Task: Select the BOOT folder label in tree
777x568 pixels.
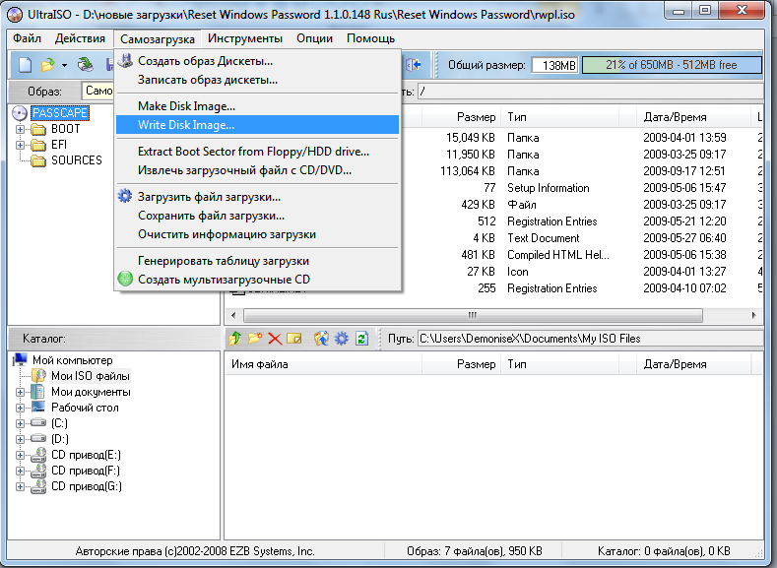Action: point(65,129)
